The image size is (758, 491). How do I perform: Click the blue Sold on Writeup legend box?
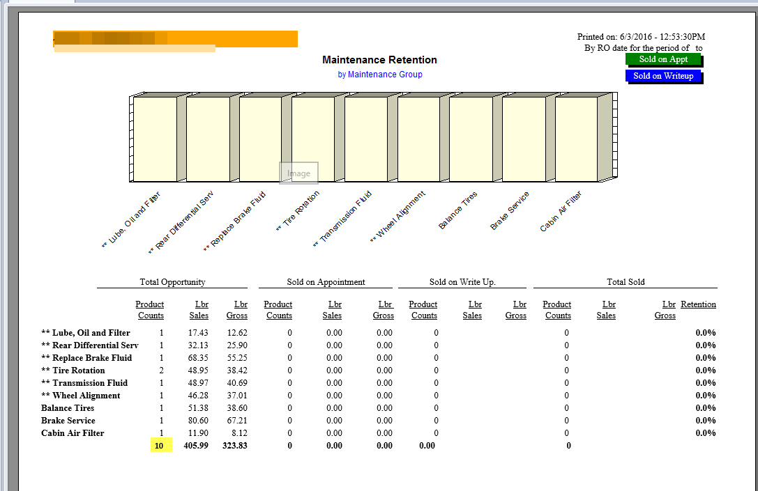pos(662,76)
